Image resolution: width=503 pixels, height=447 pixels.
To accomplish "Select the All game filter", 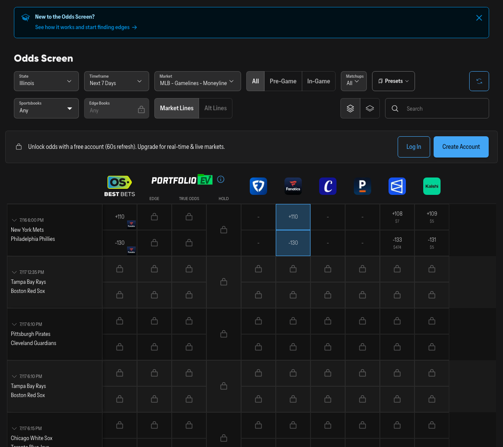I will coord(255,81).
